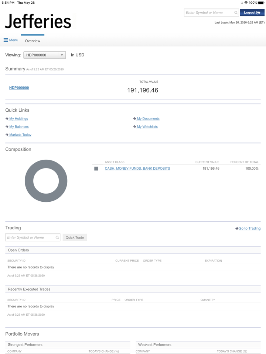Click the Jefferies logo
The width and height of the screenshot is (266, 354).
38,21
